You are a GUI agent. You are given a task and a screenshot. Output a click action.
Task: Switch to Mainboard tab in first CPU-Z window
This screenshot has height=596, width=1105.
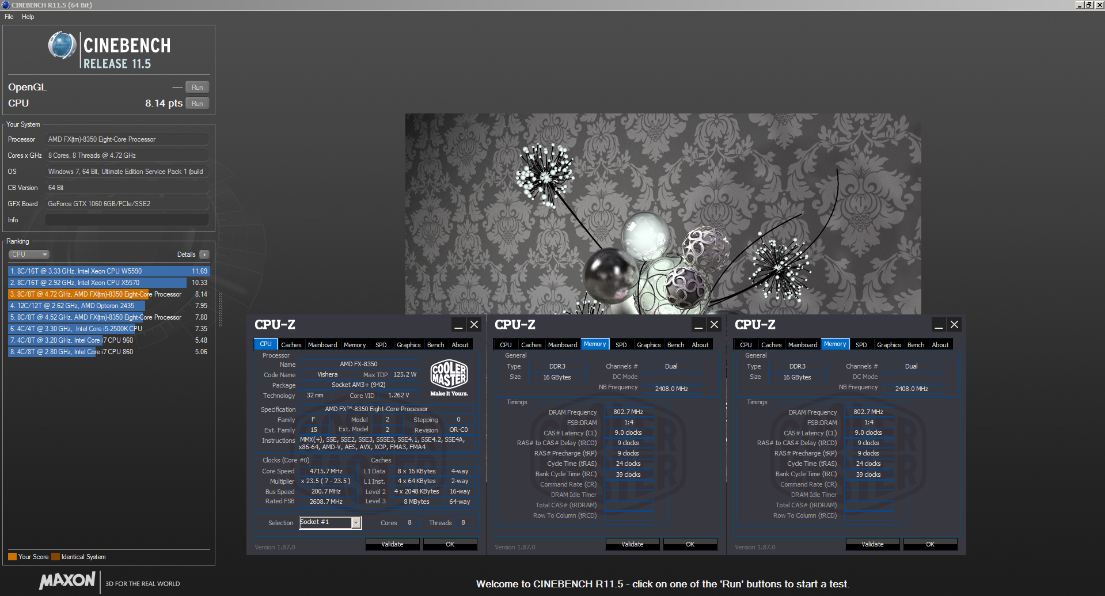pos(322,345)
